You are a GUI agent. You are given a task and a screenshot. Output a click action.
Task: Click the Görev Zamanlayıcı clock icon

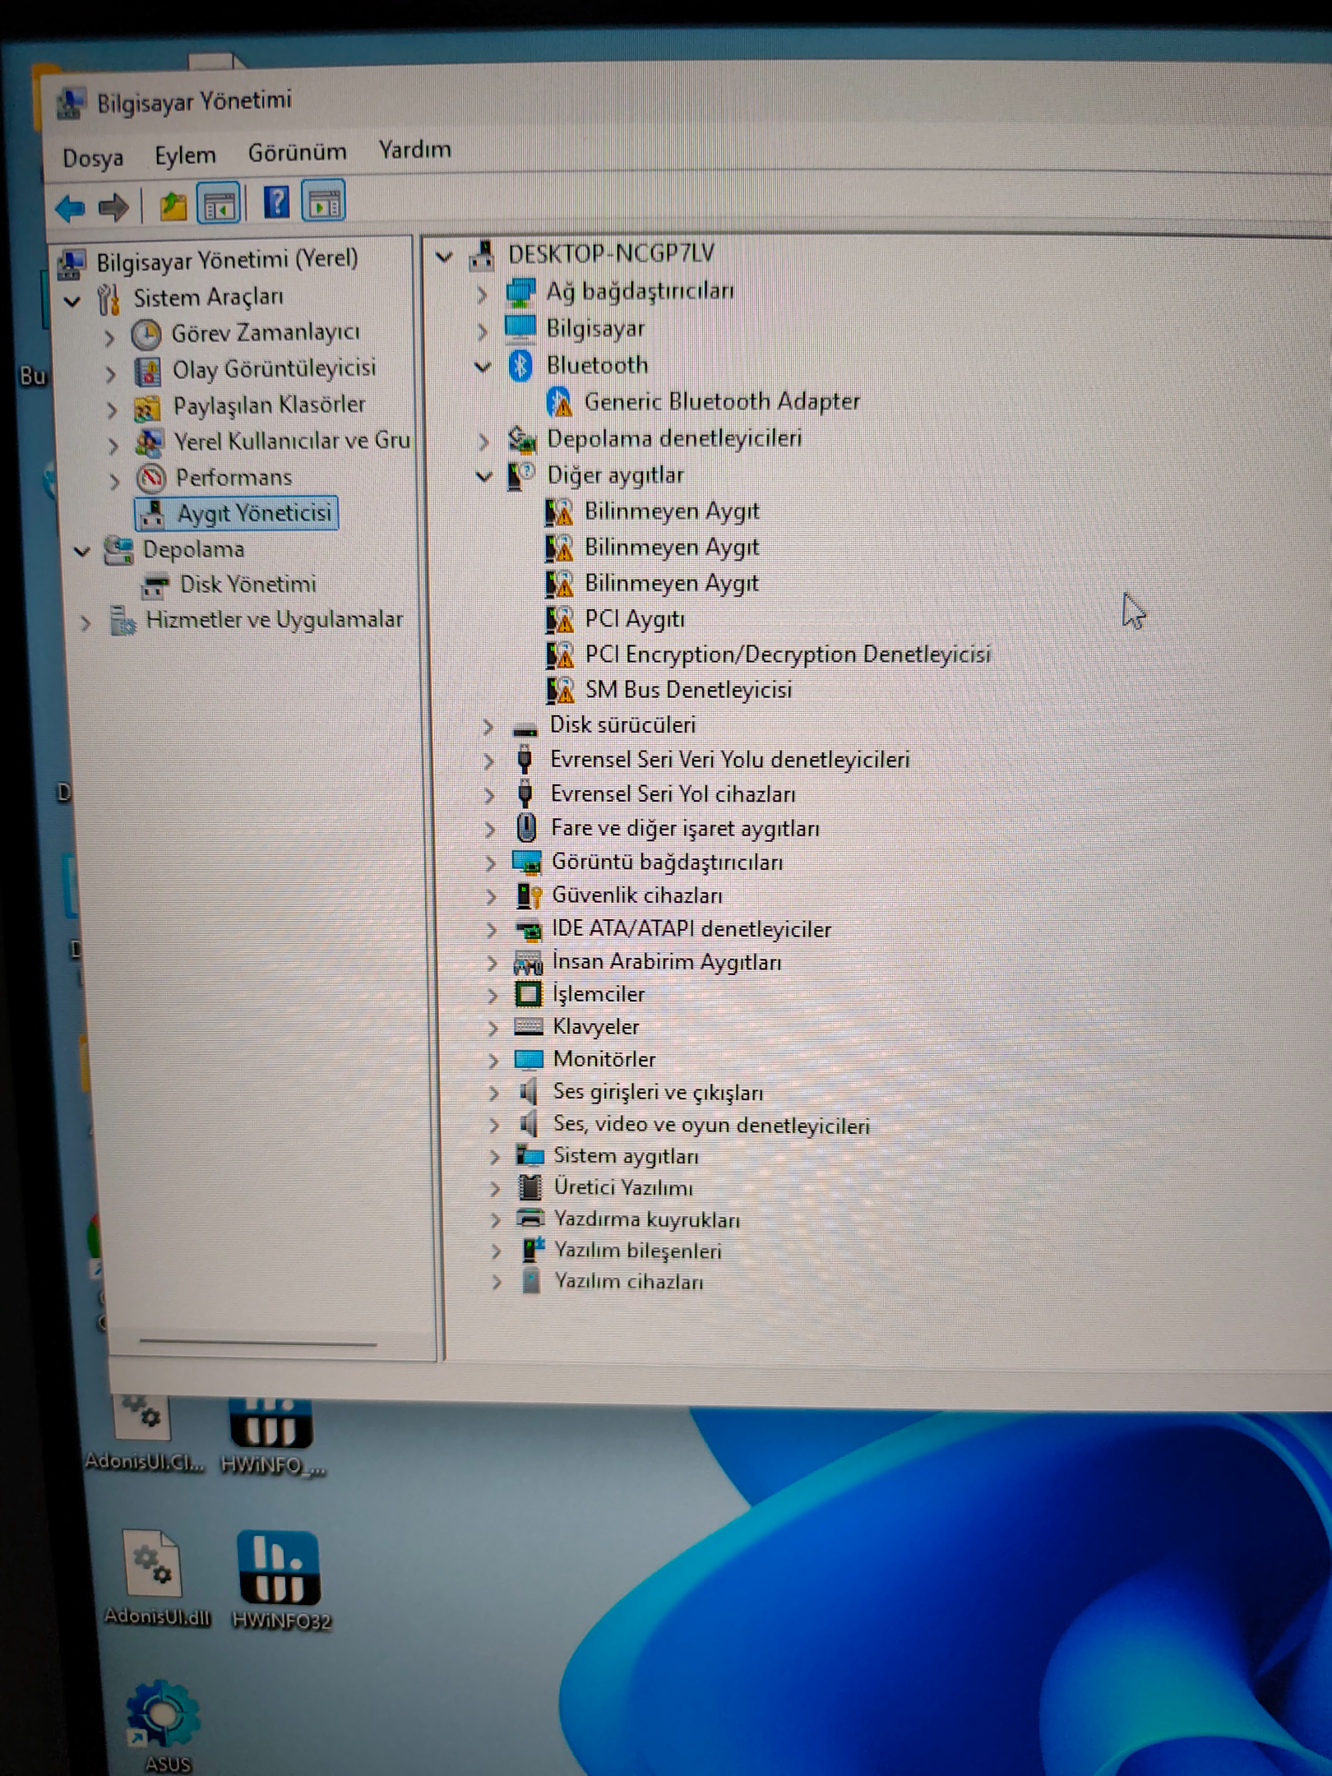coord(146,335)
